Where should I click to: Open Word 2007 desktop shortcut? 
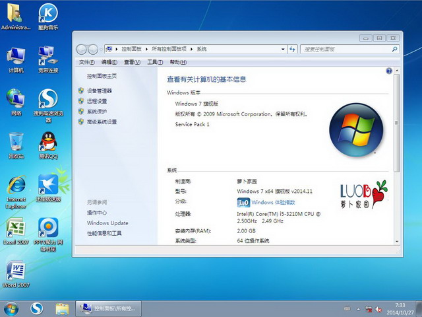pos(16,274)
